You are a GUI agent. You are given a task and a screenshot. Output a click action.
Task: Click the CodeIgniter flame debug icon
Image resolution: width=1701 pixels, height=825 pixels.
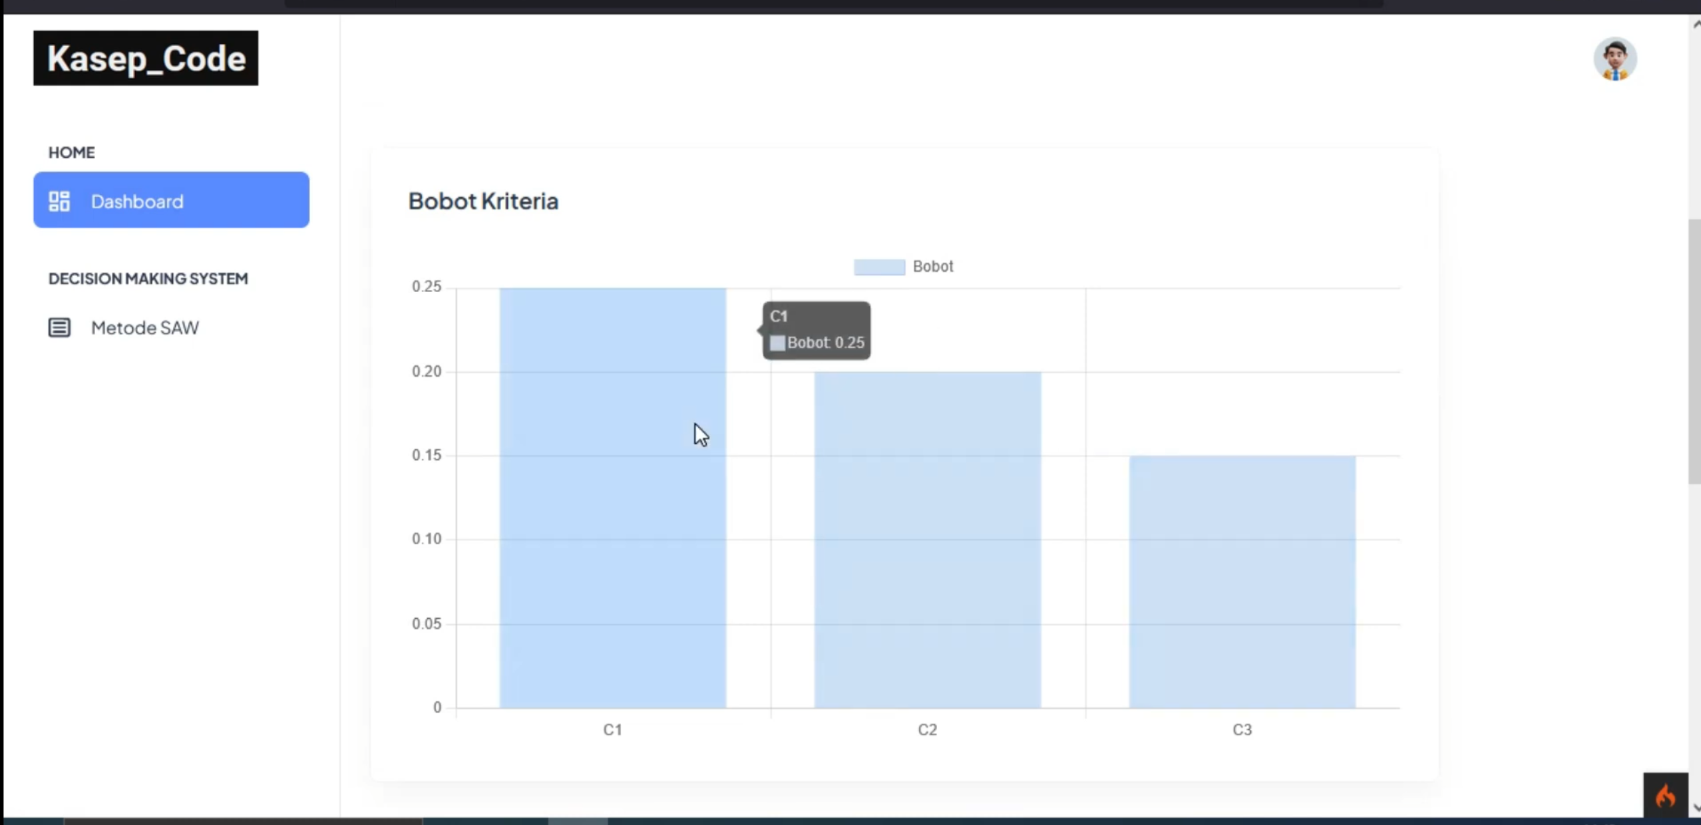pyautogui.click(x=1665, y=795)
